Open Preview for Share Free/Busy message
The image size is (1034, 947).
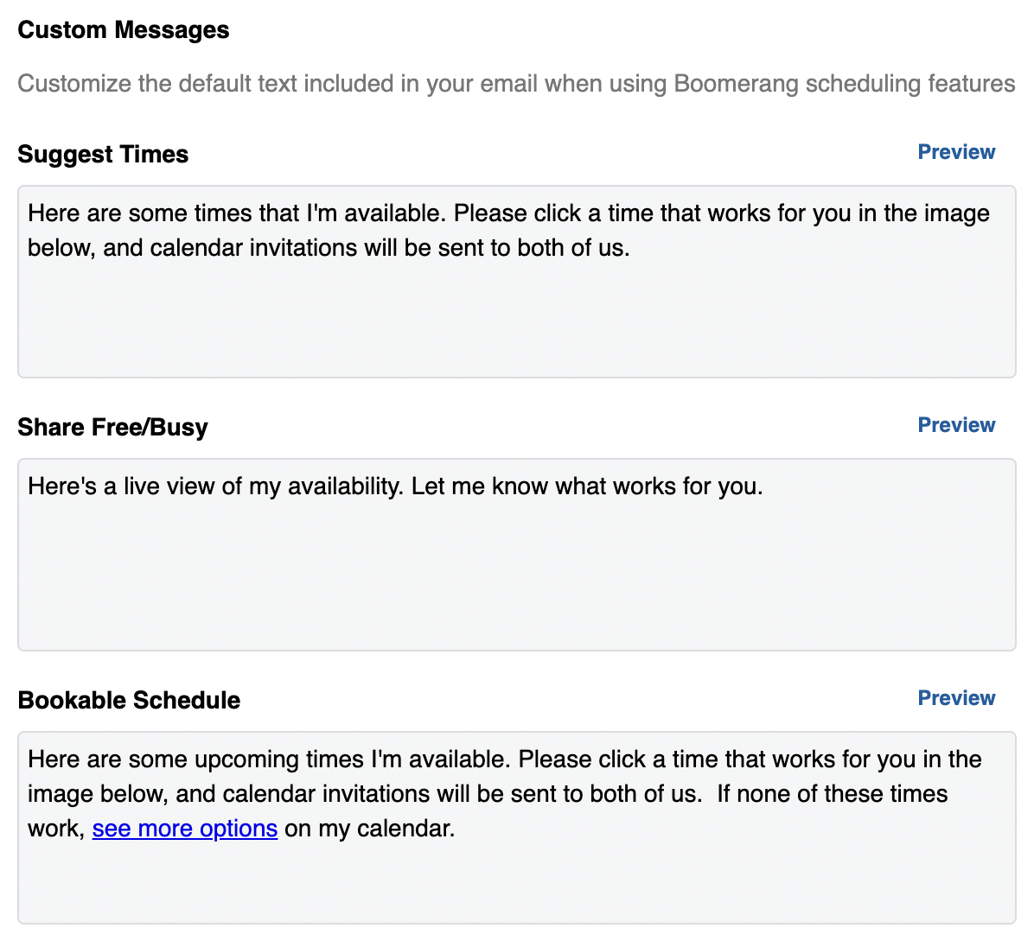tap(956, 425)
